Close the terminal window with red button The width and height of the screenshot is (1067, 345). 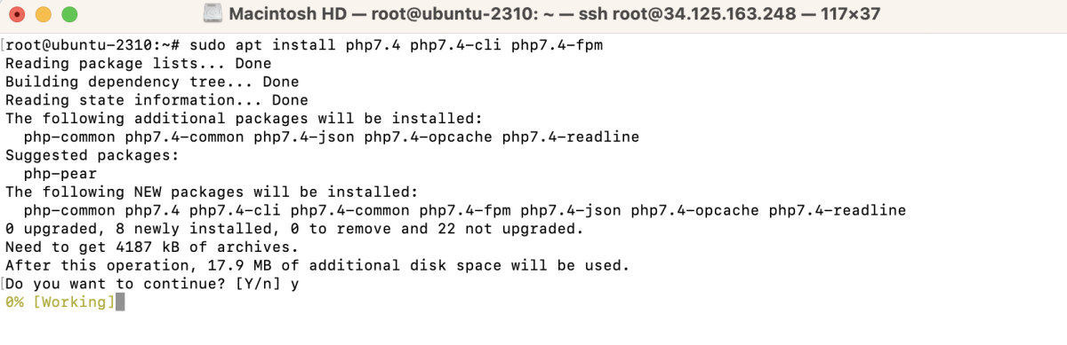pos(19,15)
